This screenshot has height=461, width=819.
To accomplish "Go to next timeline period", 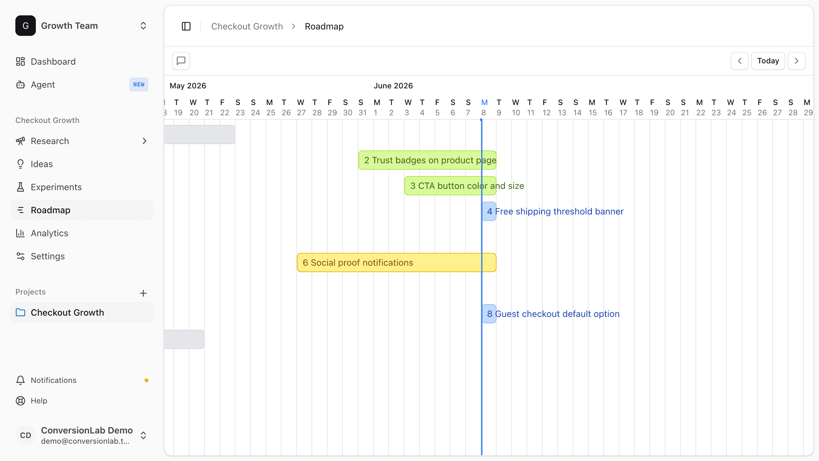I will (x=797, y=61).
